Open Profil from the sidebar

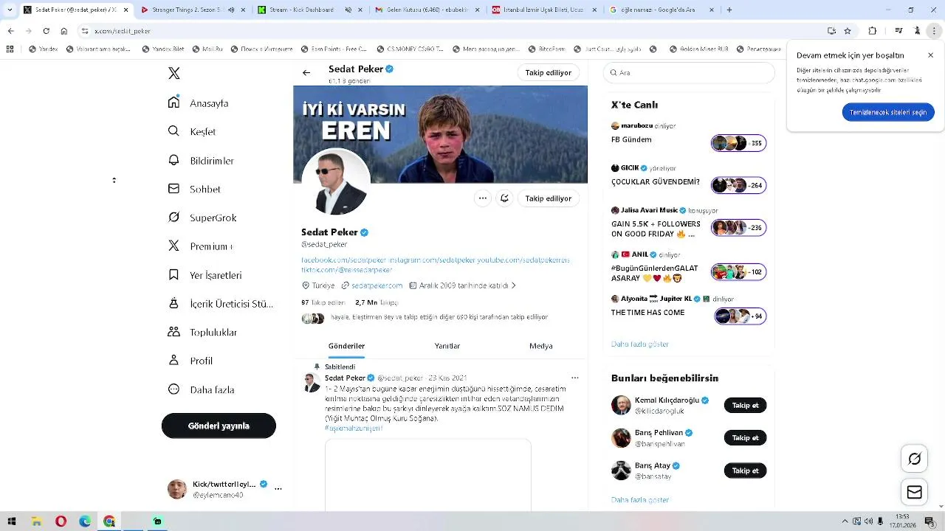click(x=190, y=361)
